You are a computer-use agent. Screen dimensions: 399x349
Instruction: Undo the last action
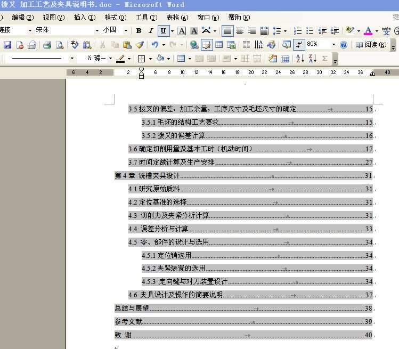click(x=154, y=45)
